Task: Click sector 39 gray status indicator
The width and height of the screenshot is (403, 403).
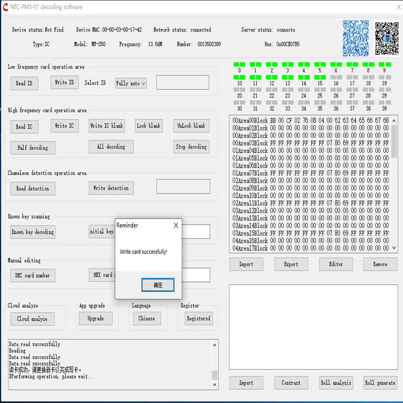Action: (x=385, y=102)
